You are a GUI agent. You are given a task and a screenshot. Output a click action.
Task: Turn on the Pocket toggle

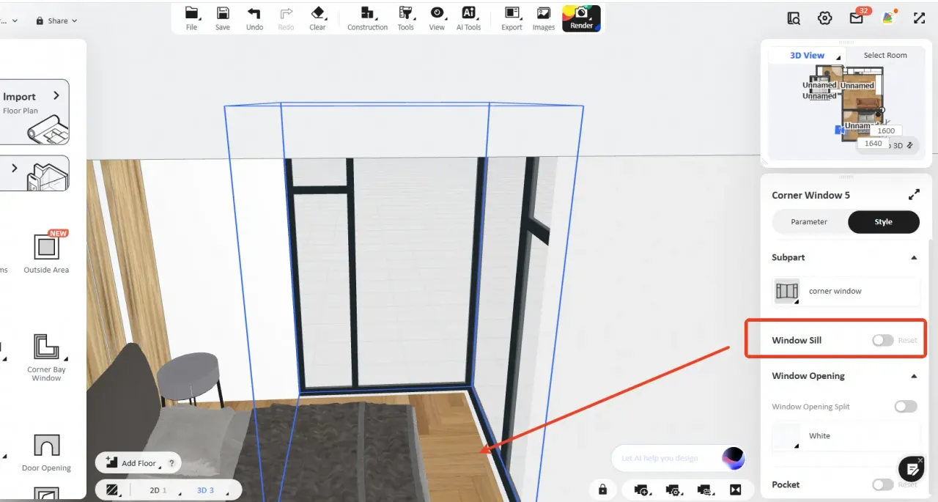coord(882,484)
